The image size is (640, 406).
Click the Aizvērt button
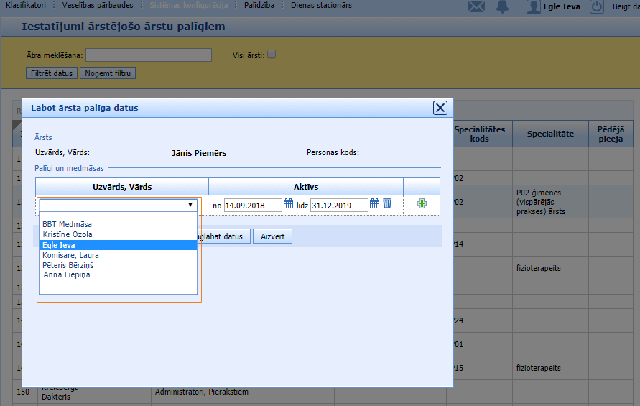272,236
